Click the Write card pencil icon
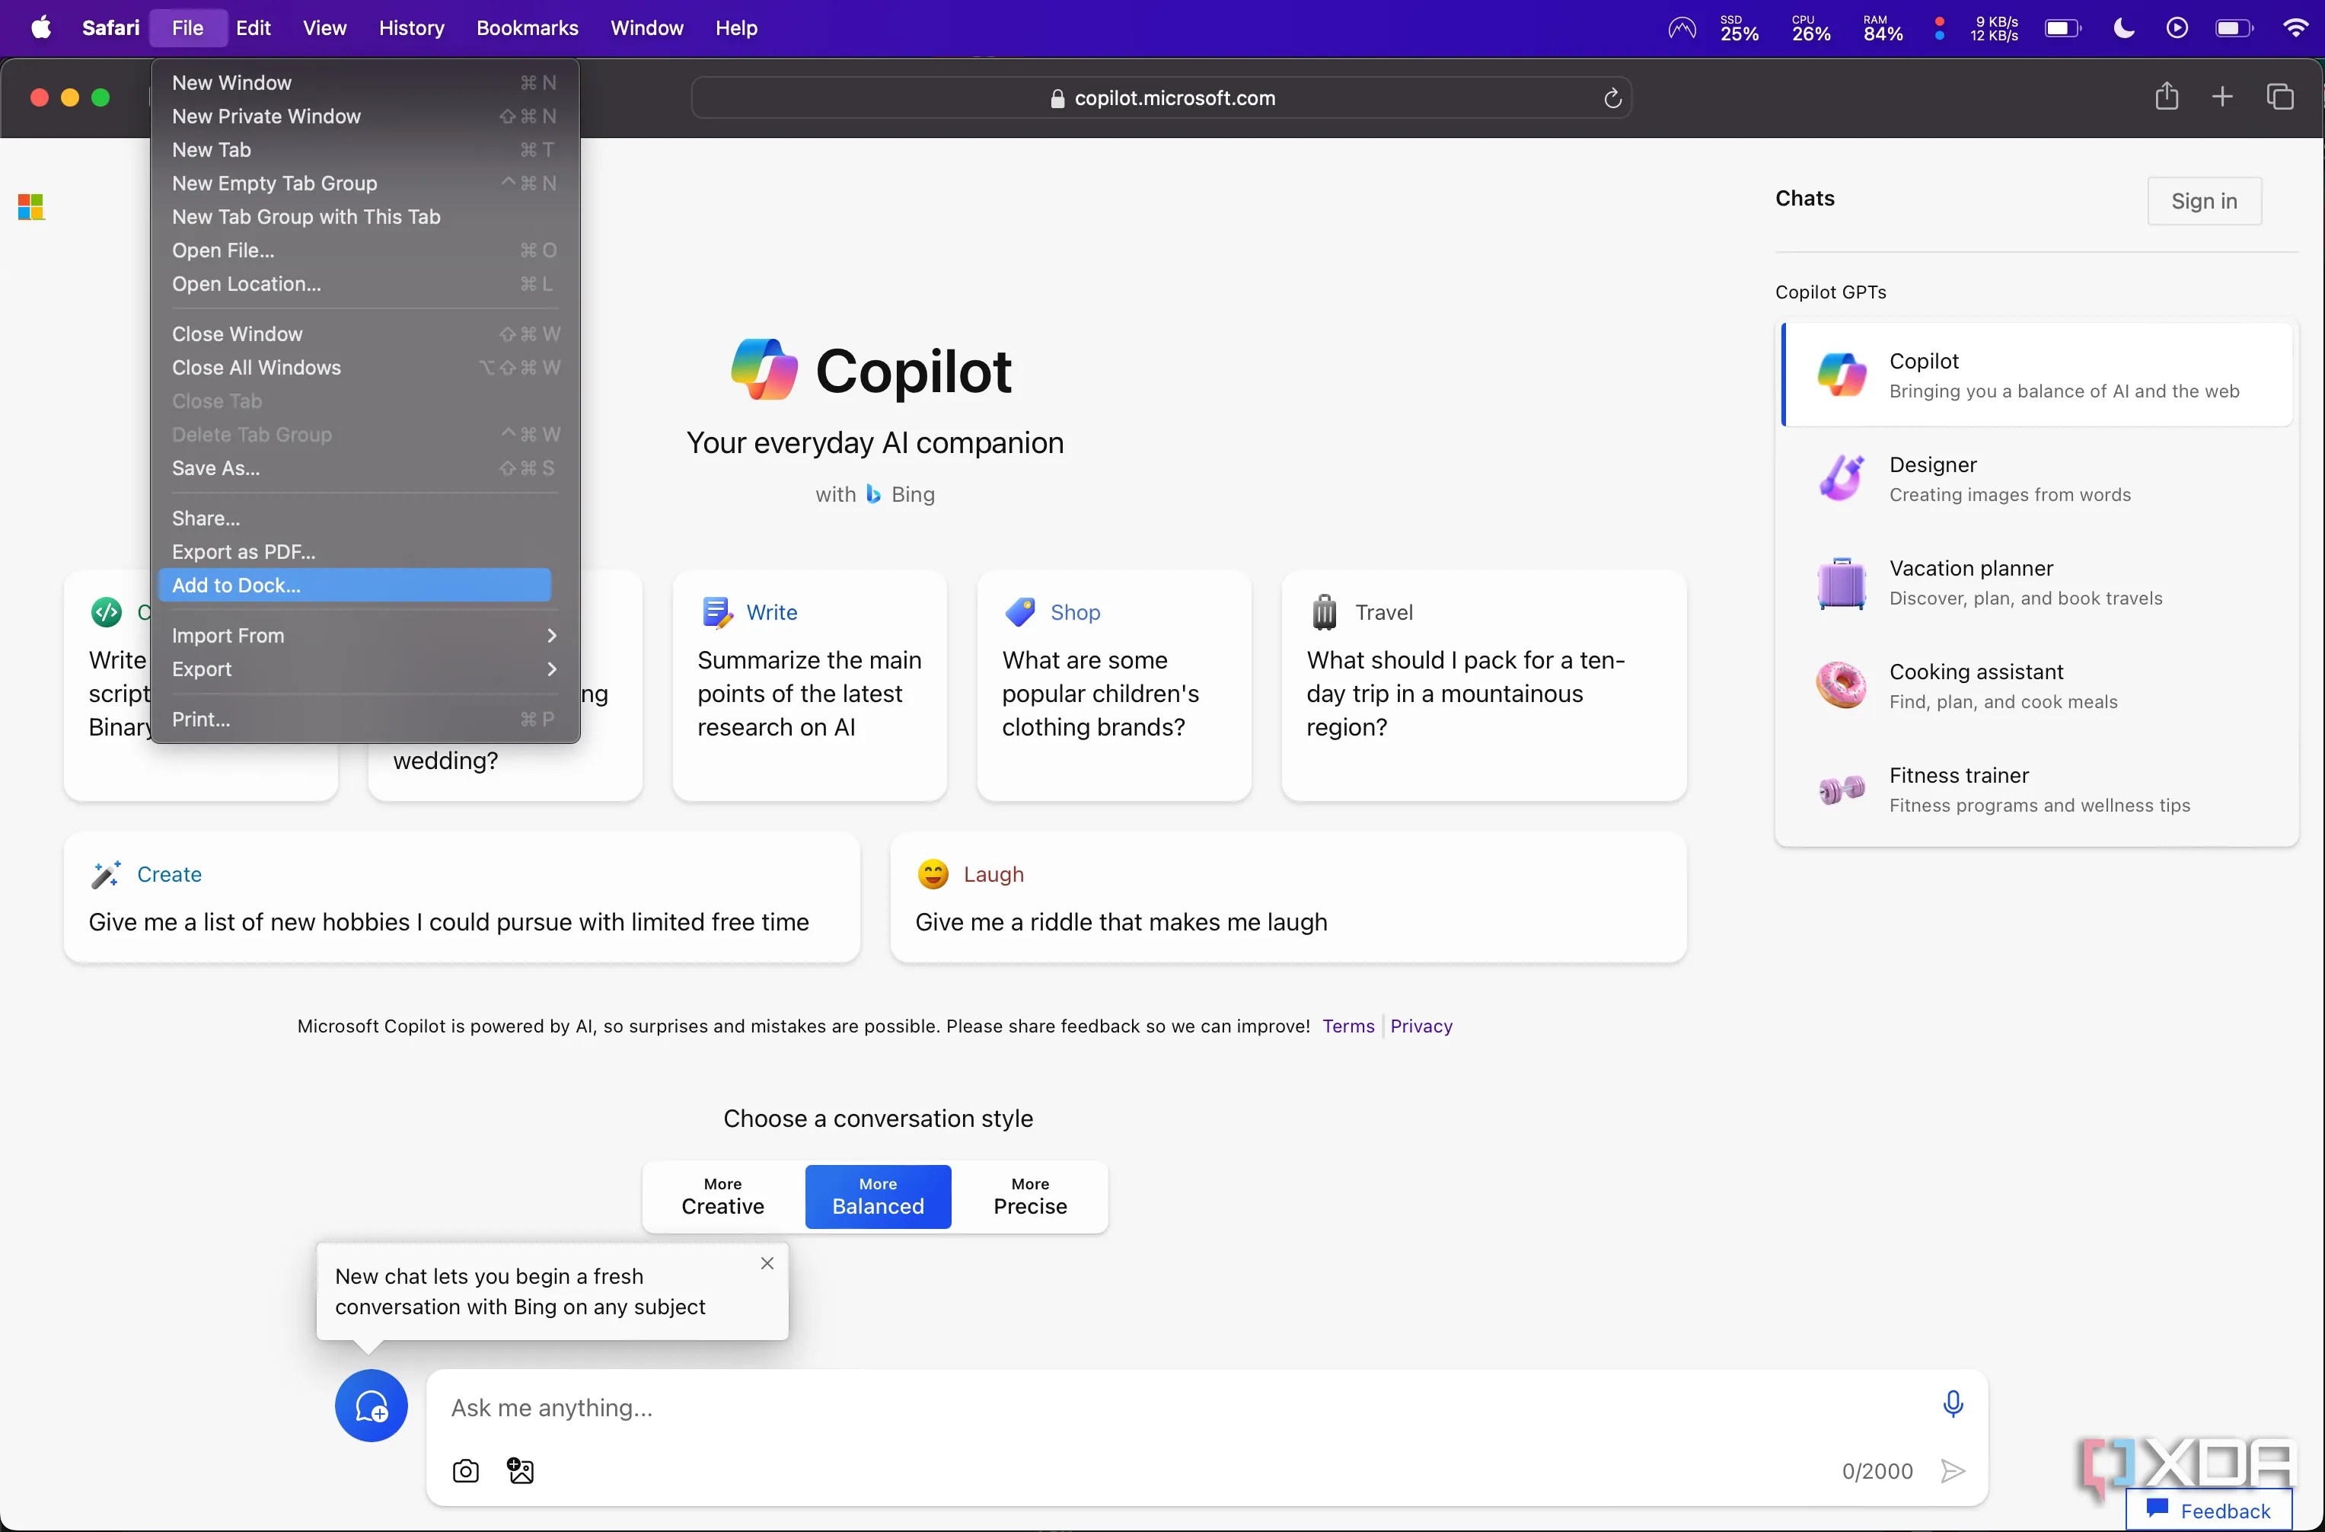This screenshot has width=2325, height=1532. pyautogui.click(x=718, y=613)
